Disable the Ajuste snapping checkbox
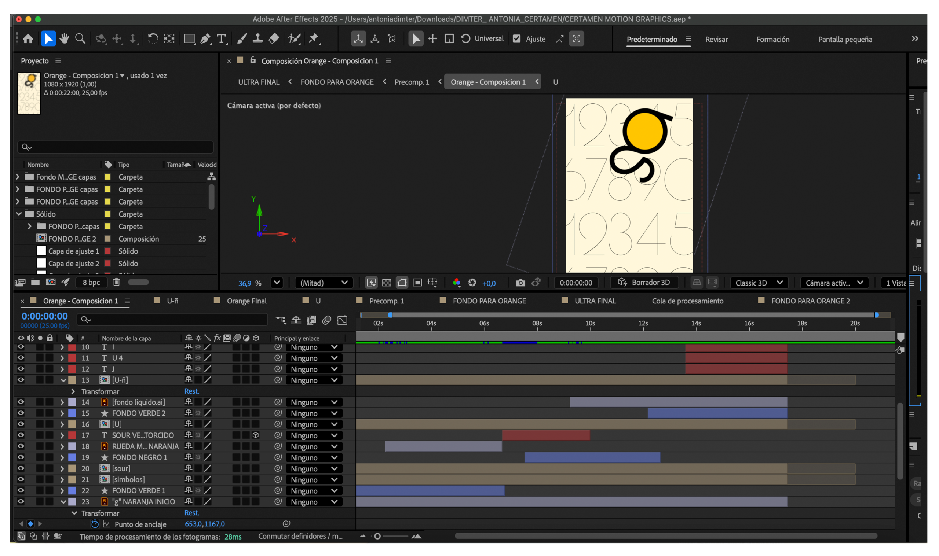This screenshot has width=939, height=556. pos(517,38)
